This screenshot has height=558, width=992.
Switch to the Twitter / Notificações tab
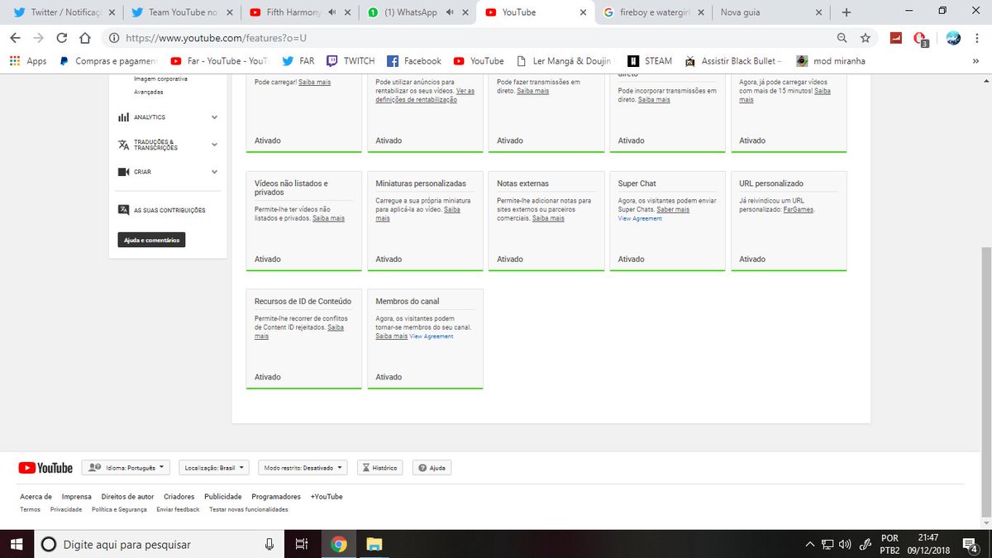[x=64, y=12]
